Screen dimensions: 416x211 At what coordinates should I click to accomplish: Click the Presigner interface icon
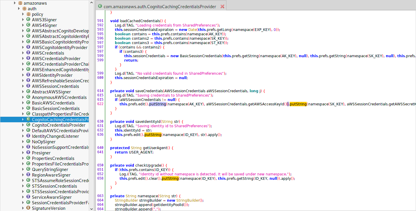tap(28, 153)
